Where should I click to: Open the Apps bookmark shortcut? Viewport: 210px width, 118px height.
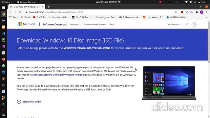click(x=14, y=17)
